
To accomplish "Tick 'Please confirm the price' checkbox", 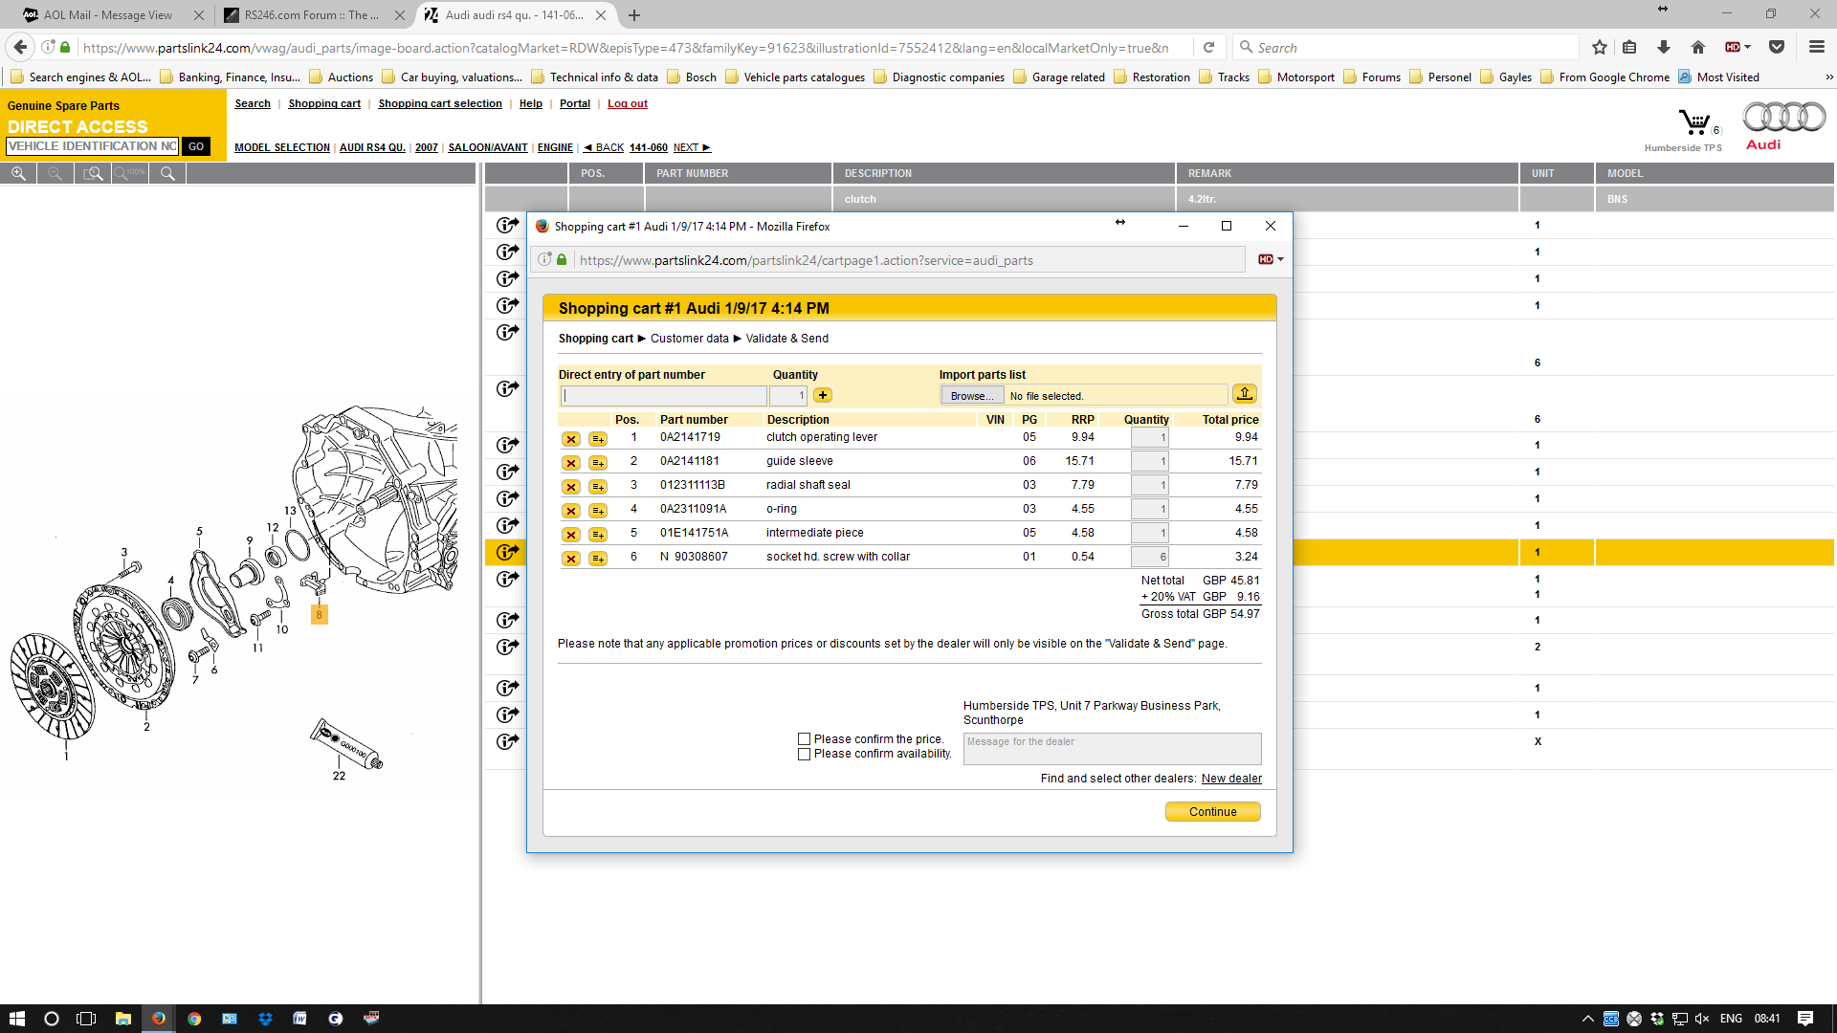I will (x=805, y=739).
